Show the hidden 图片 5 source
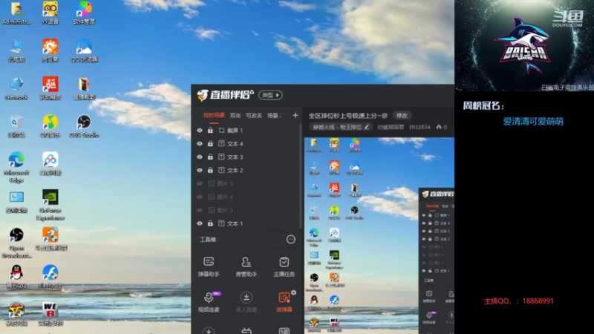 [200, 183]
